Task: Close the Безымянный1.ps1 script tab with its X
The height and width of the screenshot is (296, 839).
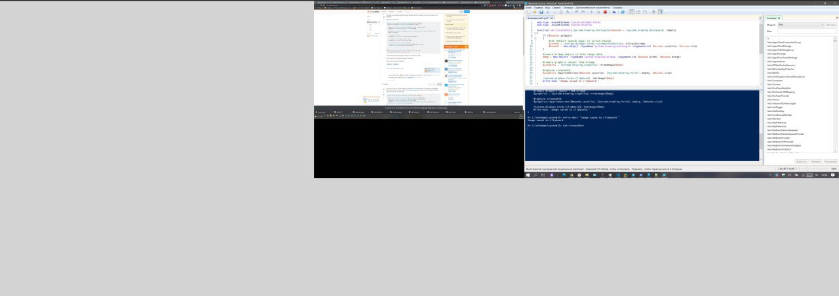Action: [x=552, y=18]
